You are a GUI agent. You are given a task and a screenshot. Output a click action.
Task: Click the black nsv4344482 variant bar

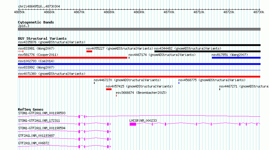207,51
